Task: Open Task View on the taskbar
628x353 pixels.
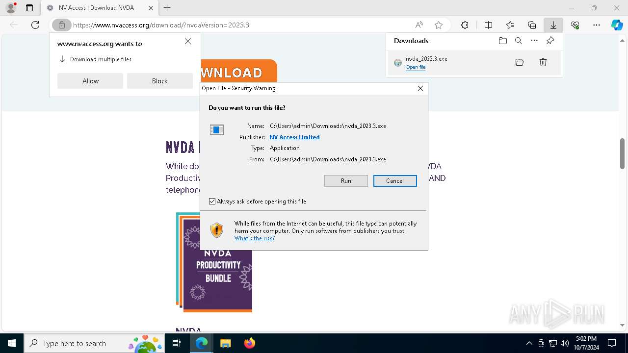Action: tap(177, 343)
